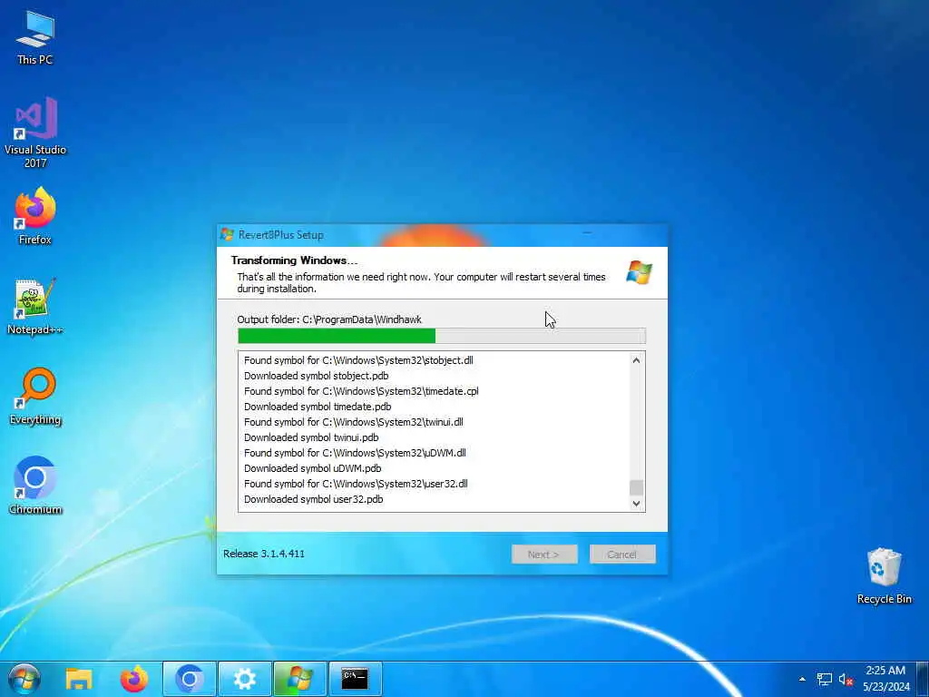Click the Windows flag logo in header
The image size is (929, 697).
click(638, 272)
